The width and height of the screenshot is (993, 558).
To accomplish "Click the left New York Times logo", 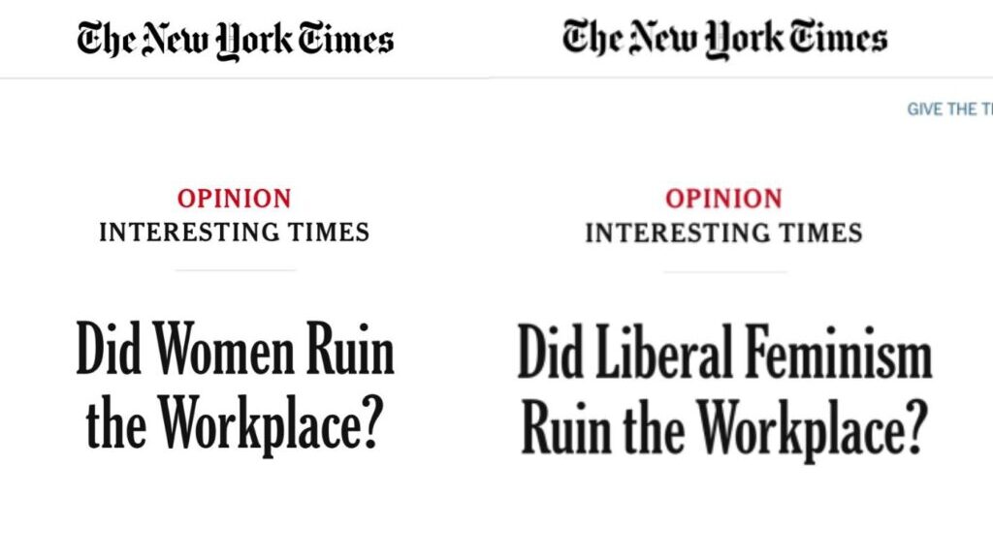I will [x=236, y=40].
